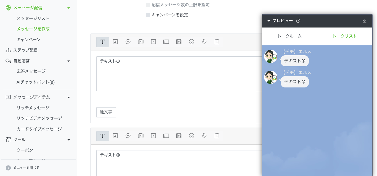Viewport: 377px width, 176px height.
Task: Select the clipboard survey icon in the second toolbar
Action: (x=217, y=136)
